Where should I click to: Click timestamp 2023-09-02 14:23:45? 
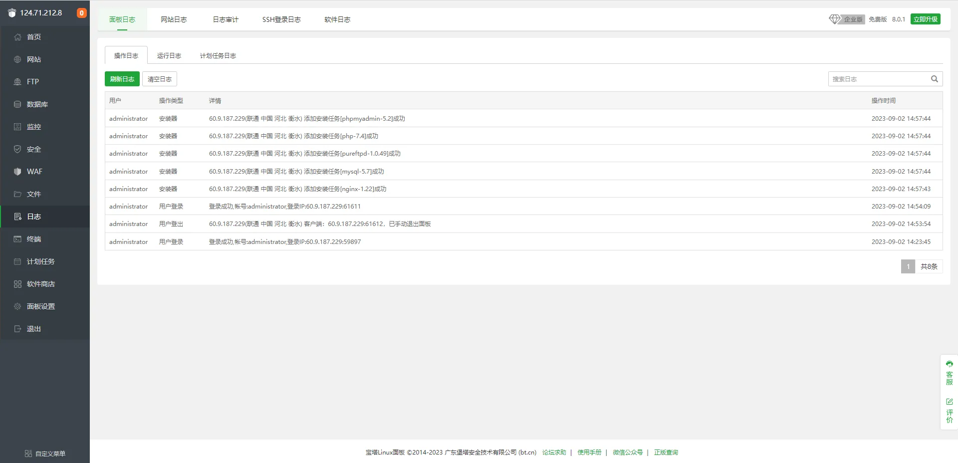pyautogui.click(x=901, y=242)
